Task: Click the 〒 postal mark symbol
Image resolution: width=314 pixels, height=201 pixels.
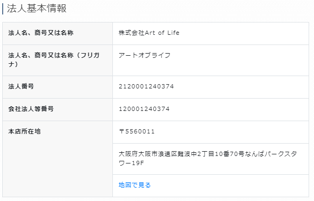Action: [122, 131]
